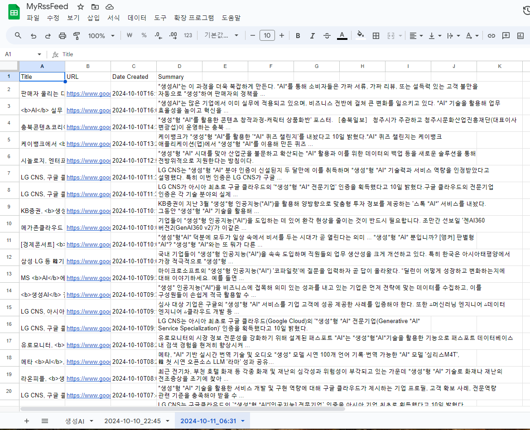Image resolution: width=530 pixels, height=430 pixels.
Task: Increase decimal places
Action: 173,35
